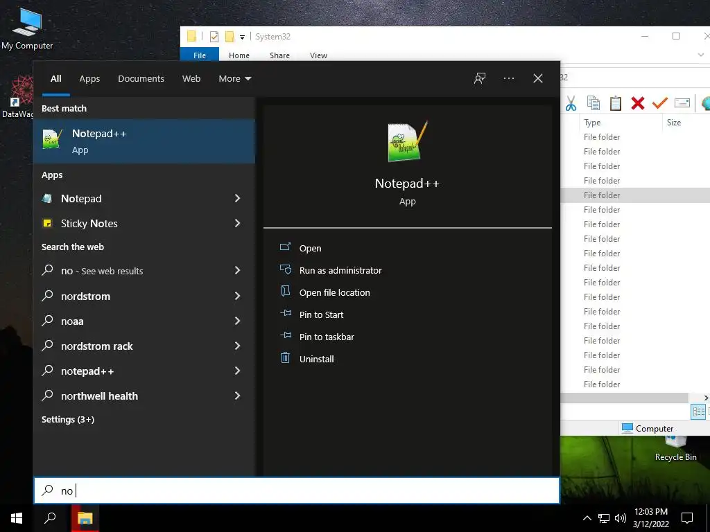Expand the nordstrom suggestion chevron
The height and width of the screenshot is (532, 710).
click(x=237, y=296)
